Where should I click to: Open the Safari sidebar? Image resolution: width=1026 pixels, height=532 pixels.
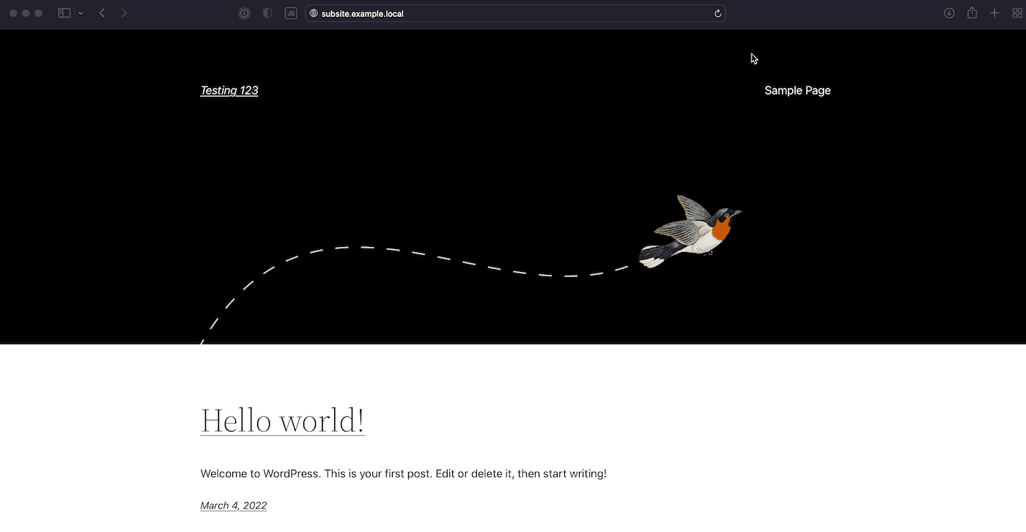click(64, 12)
